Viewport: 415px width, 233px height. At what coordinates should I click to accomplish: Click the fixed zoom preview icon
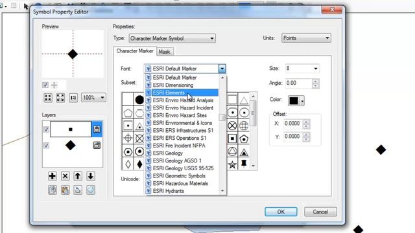click(x=60, y=98)
